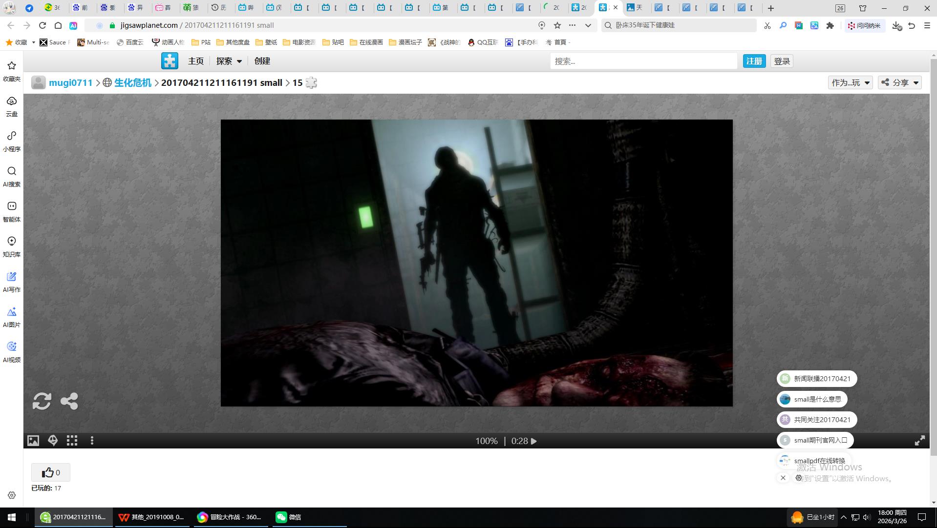
Task: Open the three-dots more options menu
Action: pos(92,441)
